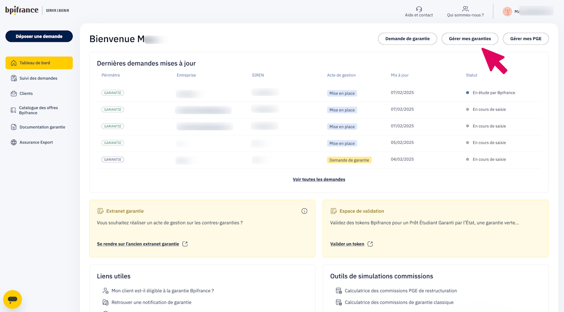The image size is (564, 312).
Task: Open Calculatrice des commissions de garantie classique
Action: 399,302
